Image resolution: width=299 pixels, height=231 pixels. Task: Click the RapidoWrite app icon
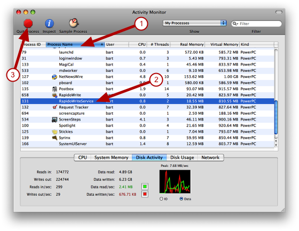[x=54, y=95]
